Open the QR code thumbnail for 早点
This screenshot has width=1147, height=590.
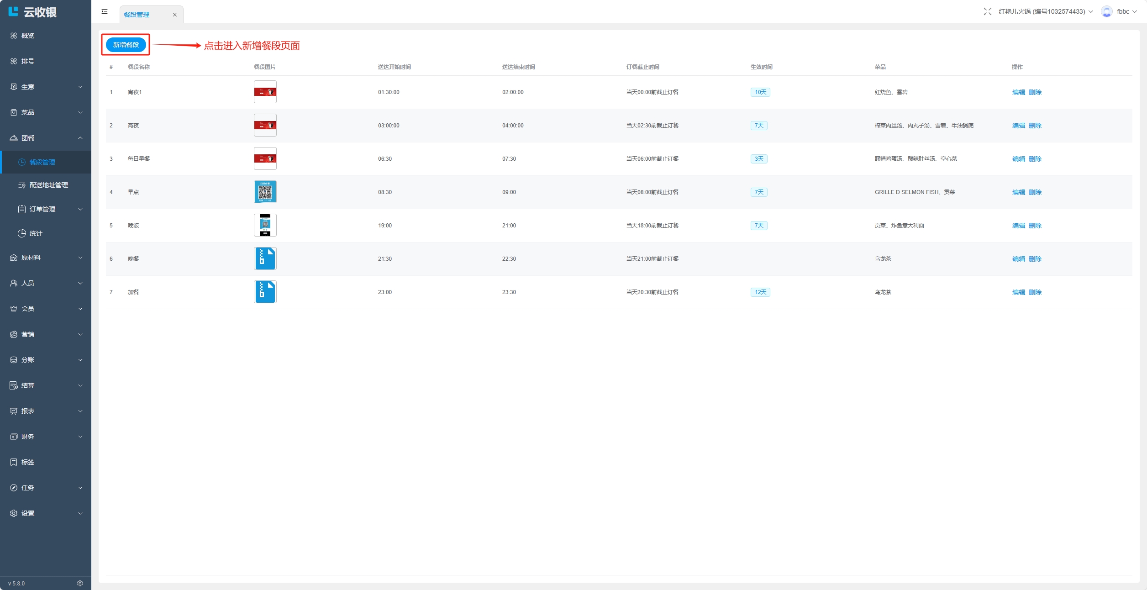[x=265, y=192]
